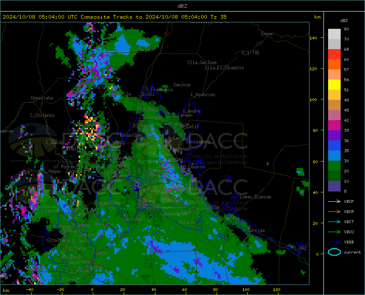Click the L_PAZ place label

[x=301, y=248]
